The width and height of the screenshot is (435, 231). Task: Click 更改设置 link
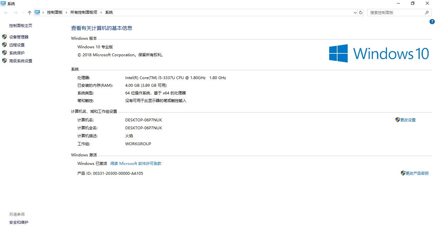pyautogui.click(x=408, y=120)
